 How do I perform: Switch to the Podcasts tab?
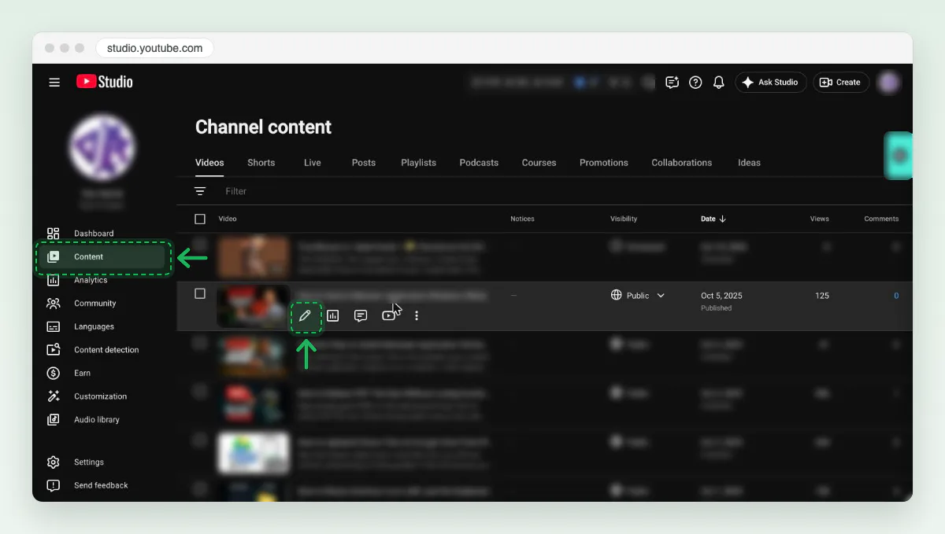tap(479, 163)
